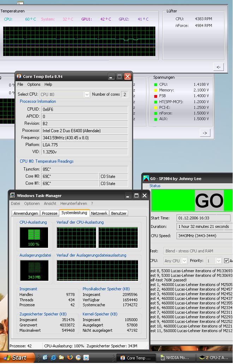Open the ? help menu in Task-Manager
The width and height of the screenshot is (233, 364).
pyautogui.click(x=92, y=203)
